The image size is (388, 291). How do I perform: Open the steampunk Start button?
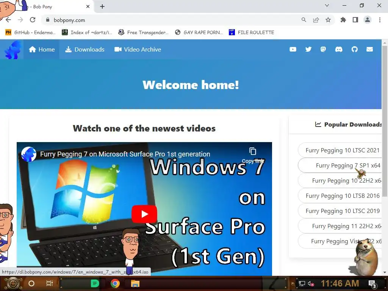click(13, 283)
